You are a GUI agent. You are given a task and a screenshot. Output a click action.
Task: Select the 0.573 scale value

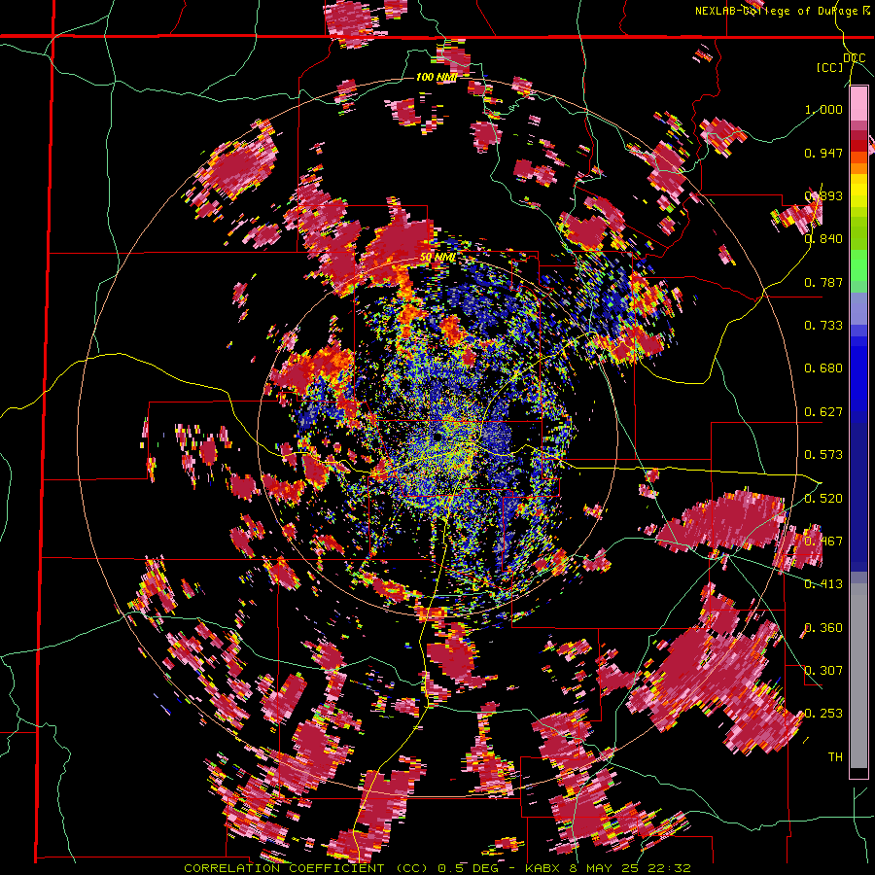coord(823,455)
